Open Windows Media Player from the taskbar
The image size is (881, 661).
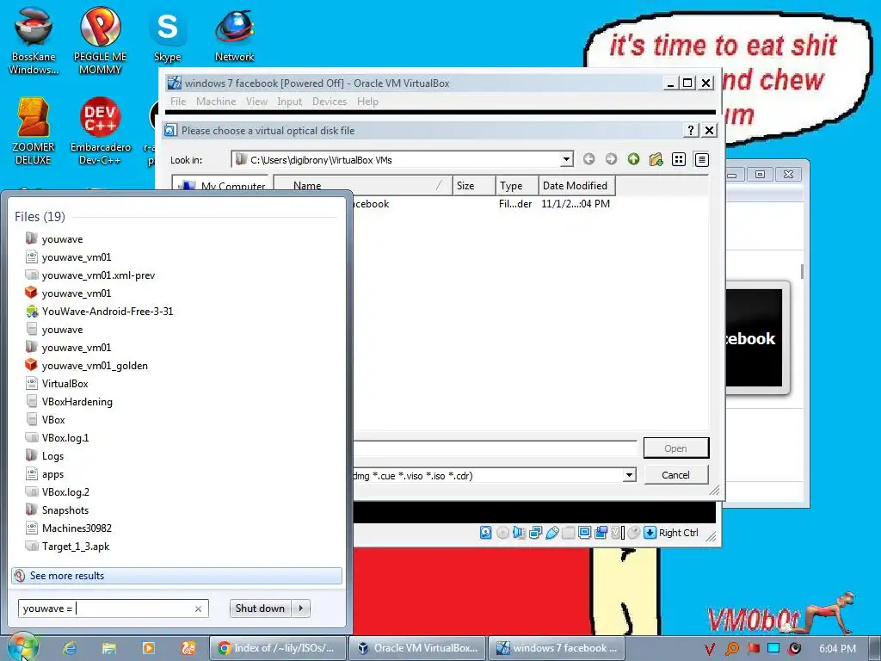tap(148, 648)
